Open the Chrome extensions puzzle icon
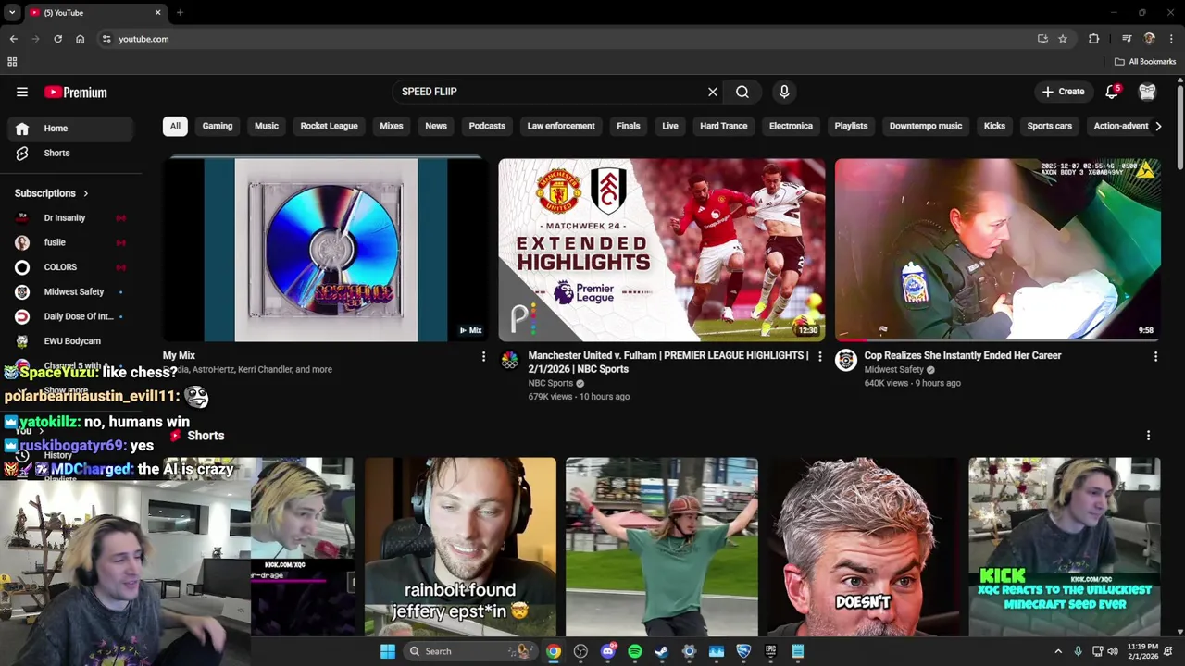Screen dimensions: 1185x666 tap(1094, 39)
